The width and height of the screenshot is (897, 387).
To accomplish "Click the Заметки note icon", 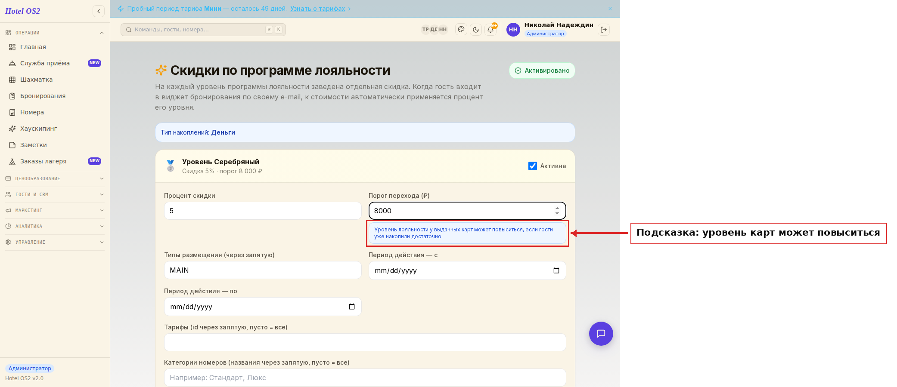I will [x=12, y=145].
